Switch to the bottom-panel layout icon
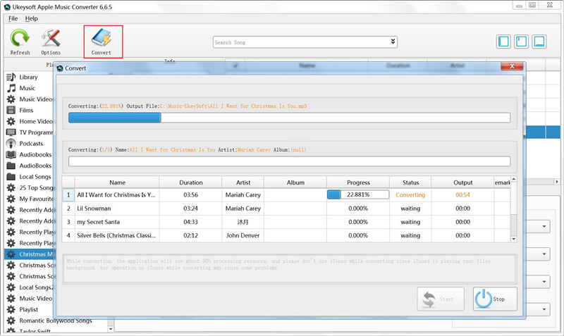Image resolution: width=564 pixels, height=336 pixels. point(539,42)
